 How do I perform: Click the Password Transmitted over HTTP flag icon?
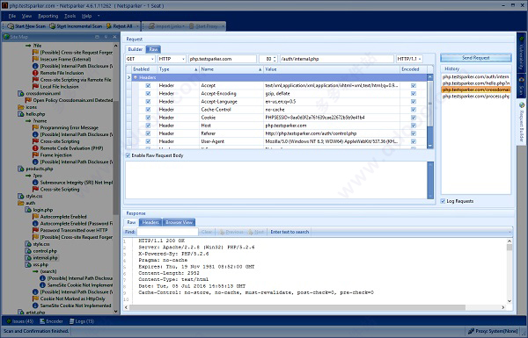(35, 231)
